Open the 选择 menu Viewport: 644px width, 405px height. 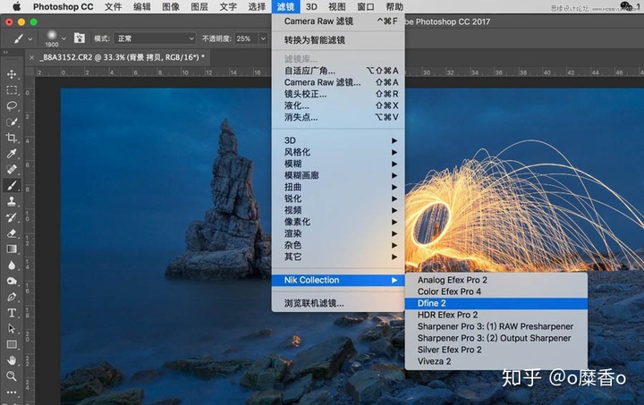(257, 6)
